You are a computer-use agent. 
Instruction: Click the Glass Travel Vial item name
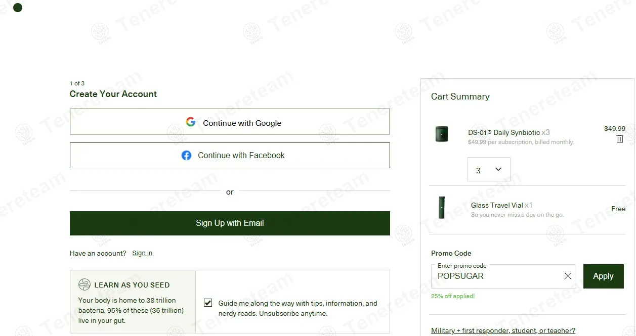(497, 205)
